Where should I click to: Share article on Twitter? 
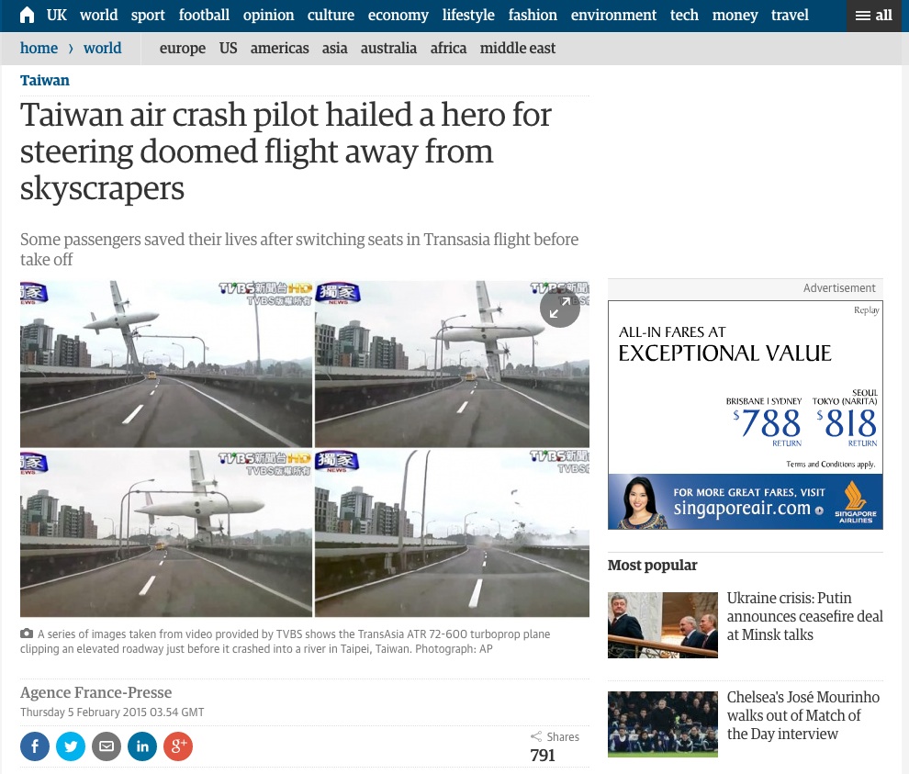(x=71, y=746)
